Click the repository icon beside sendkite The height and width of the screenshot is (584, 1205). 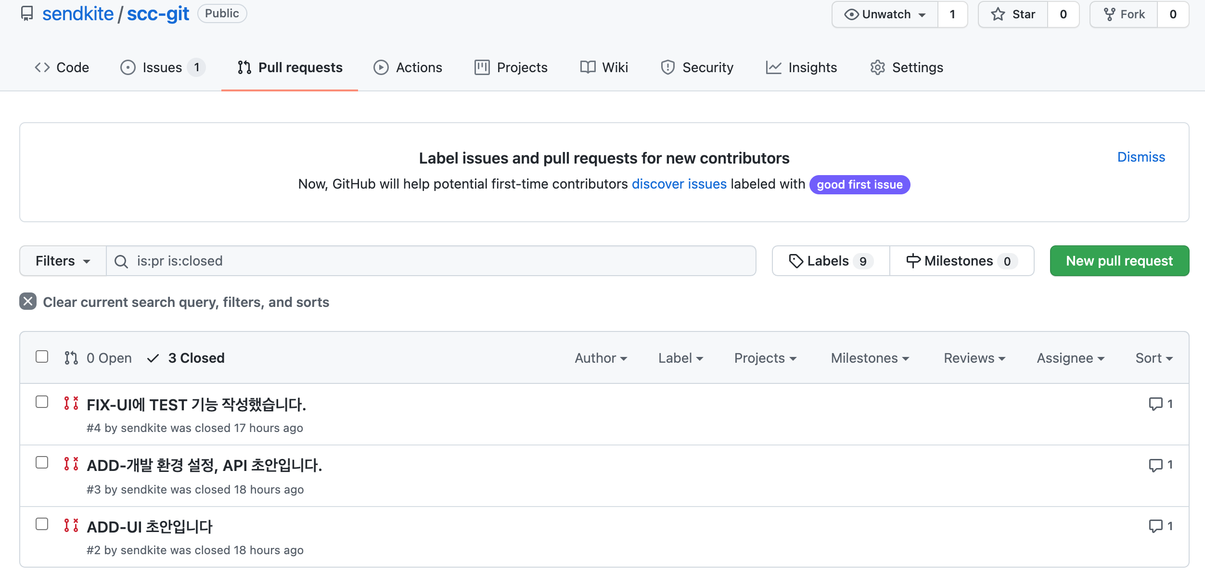pyautogui.click(x=27, y=13)
